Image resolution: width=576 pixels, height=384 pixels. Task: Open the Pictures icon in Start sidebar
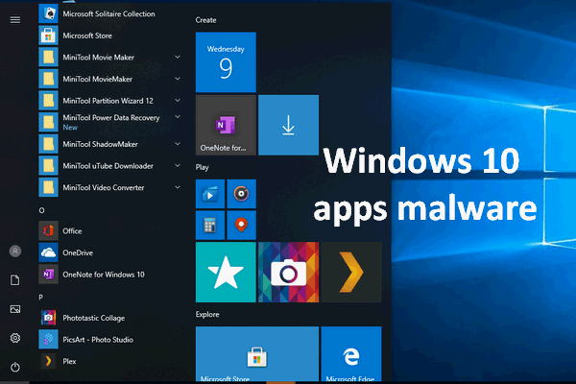pos(15,309)
